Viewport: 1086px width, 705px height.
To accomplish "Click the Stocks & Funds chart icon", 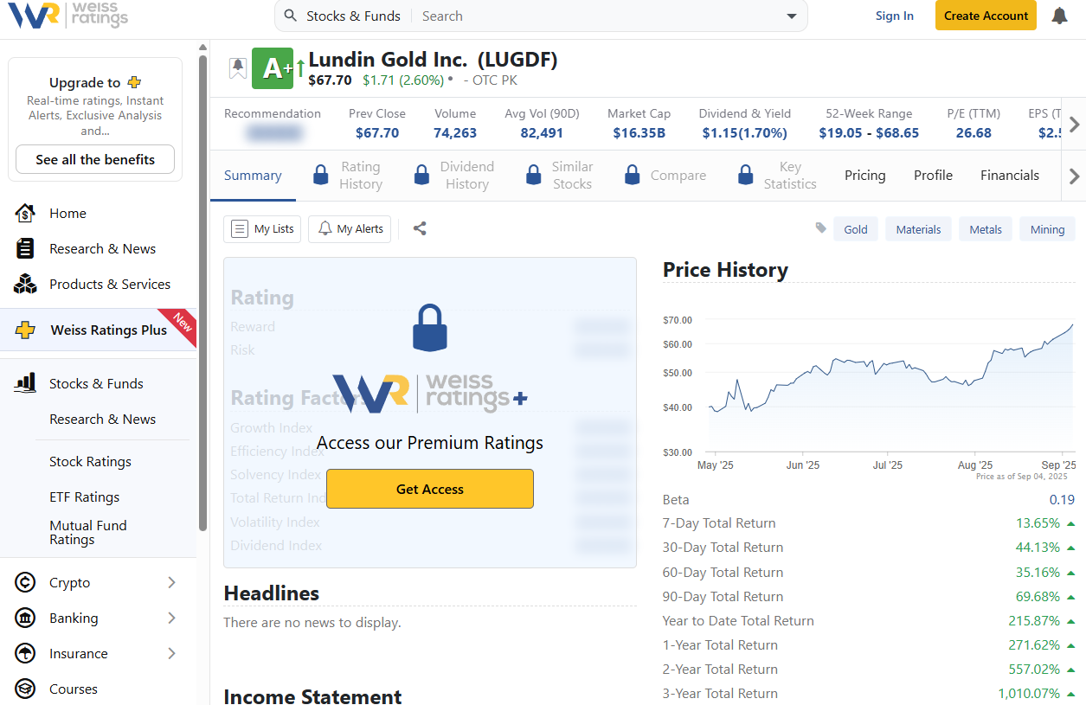I will pyautogui.click(x=25, y=383).
